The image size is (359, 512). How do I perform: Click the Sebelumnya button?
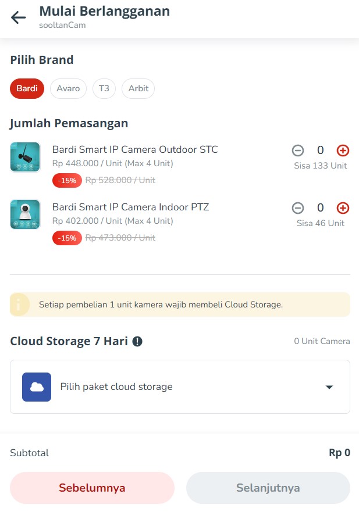(x=92, y=488)
